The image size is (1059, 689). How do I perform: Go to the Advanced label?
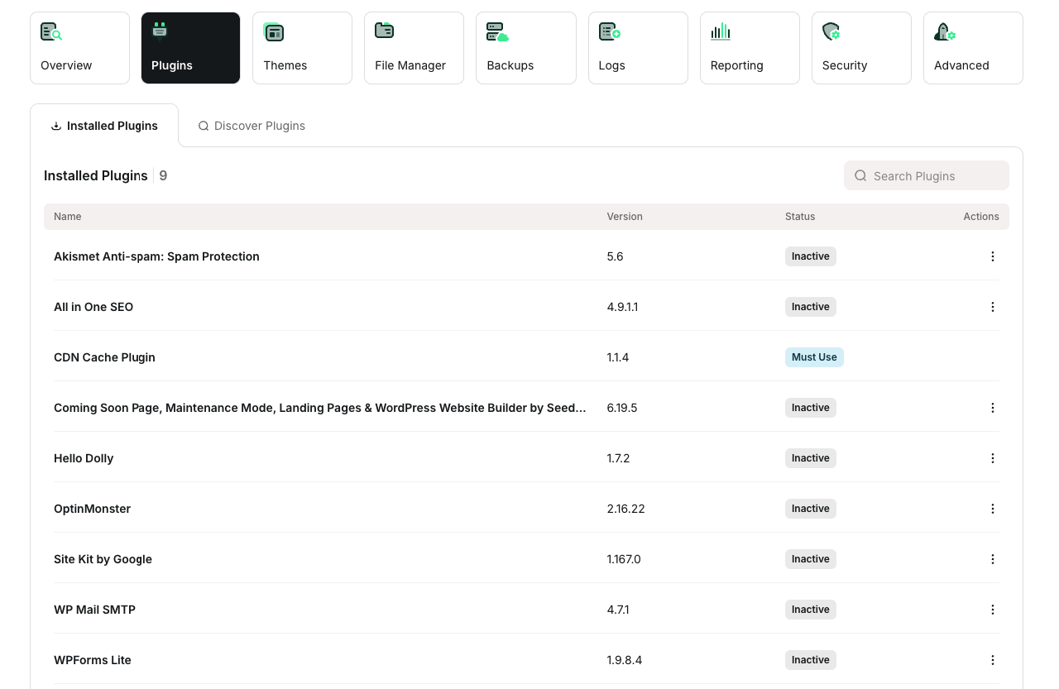(961, 65)
